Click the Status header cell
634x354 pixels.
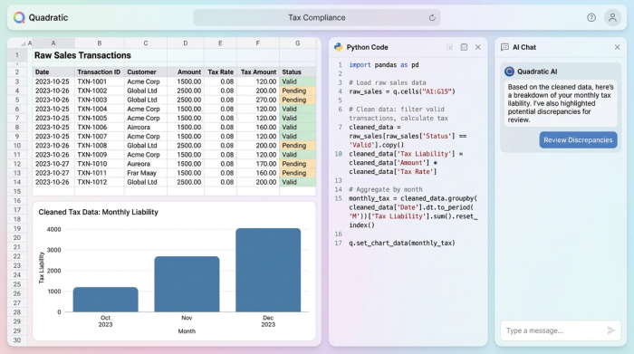coord(298,72)
